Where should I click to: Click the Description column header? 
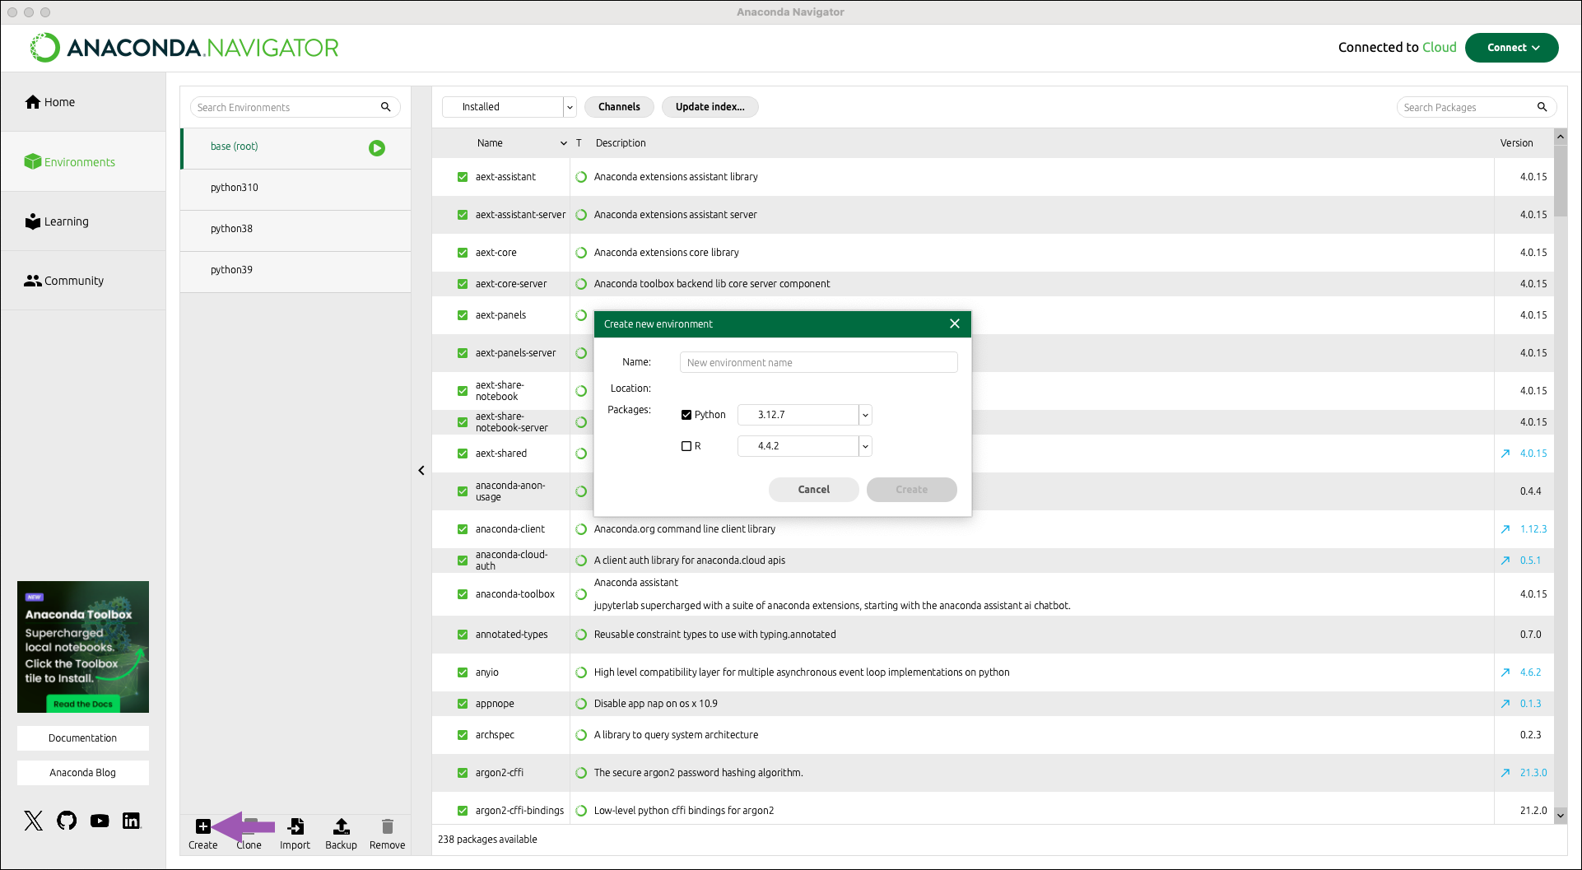pyautogui.click(x=621, y=143)
